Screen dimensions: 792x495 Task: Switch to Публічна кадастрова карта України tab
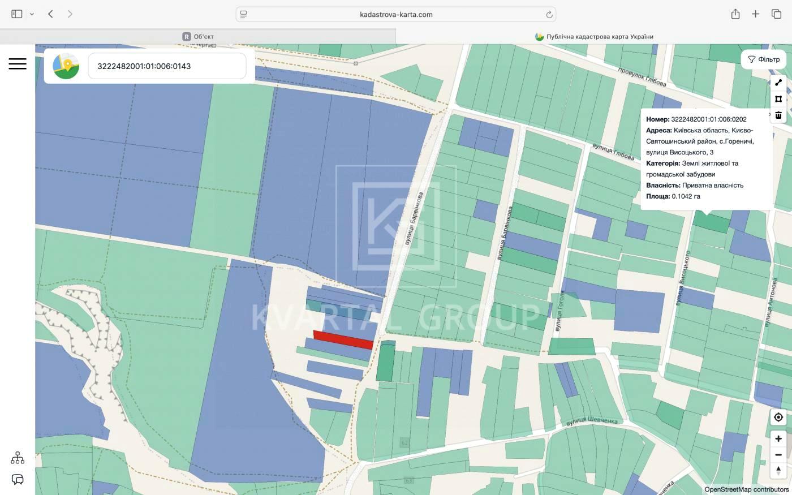(594, 37)
